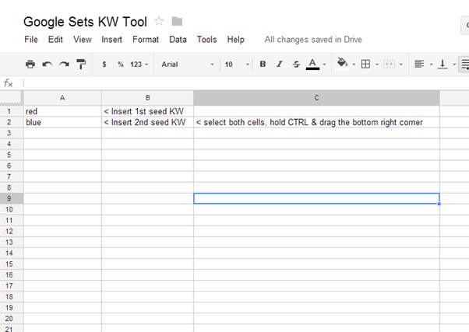The width and height of the screenshot is (469, 332).
Task: Click 'All changes saved in Drive' status
Action: pos(313,40)
